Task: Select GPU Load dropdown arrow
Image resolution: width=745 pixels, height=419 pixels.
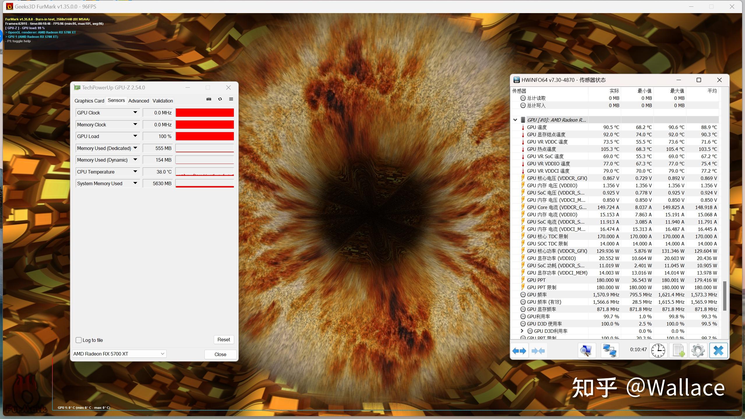Action: click(x=135, y=136)
